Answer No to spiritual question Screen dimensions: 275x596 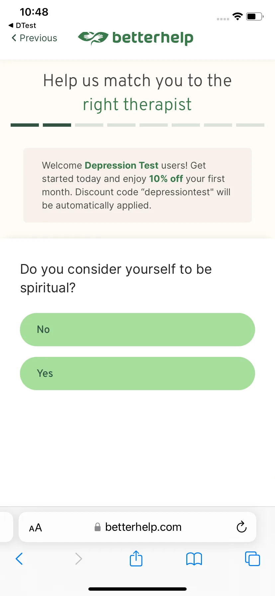[137, 330]
